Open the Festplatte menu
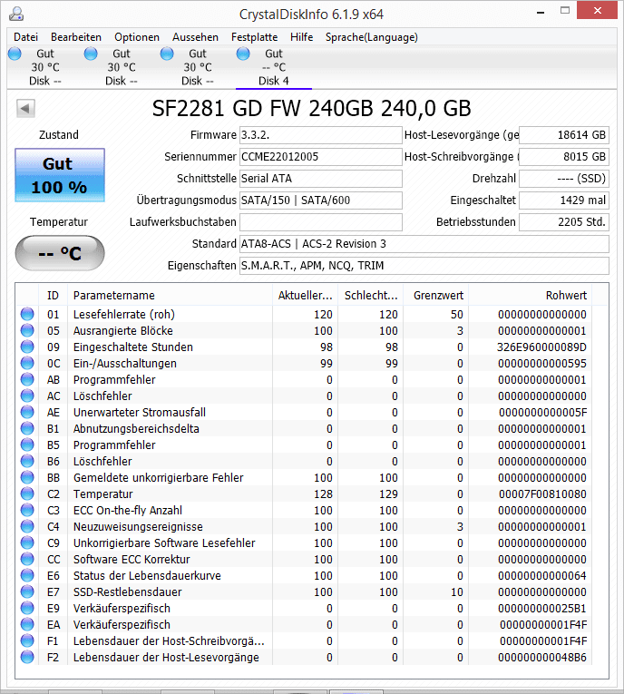The image size is (624, 694). click(x=255, y=37)
